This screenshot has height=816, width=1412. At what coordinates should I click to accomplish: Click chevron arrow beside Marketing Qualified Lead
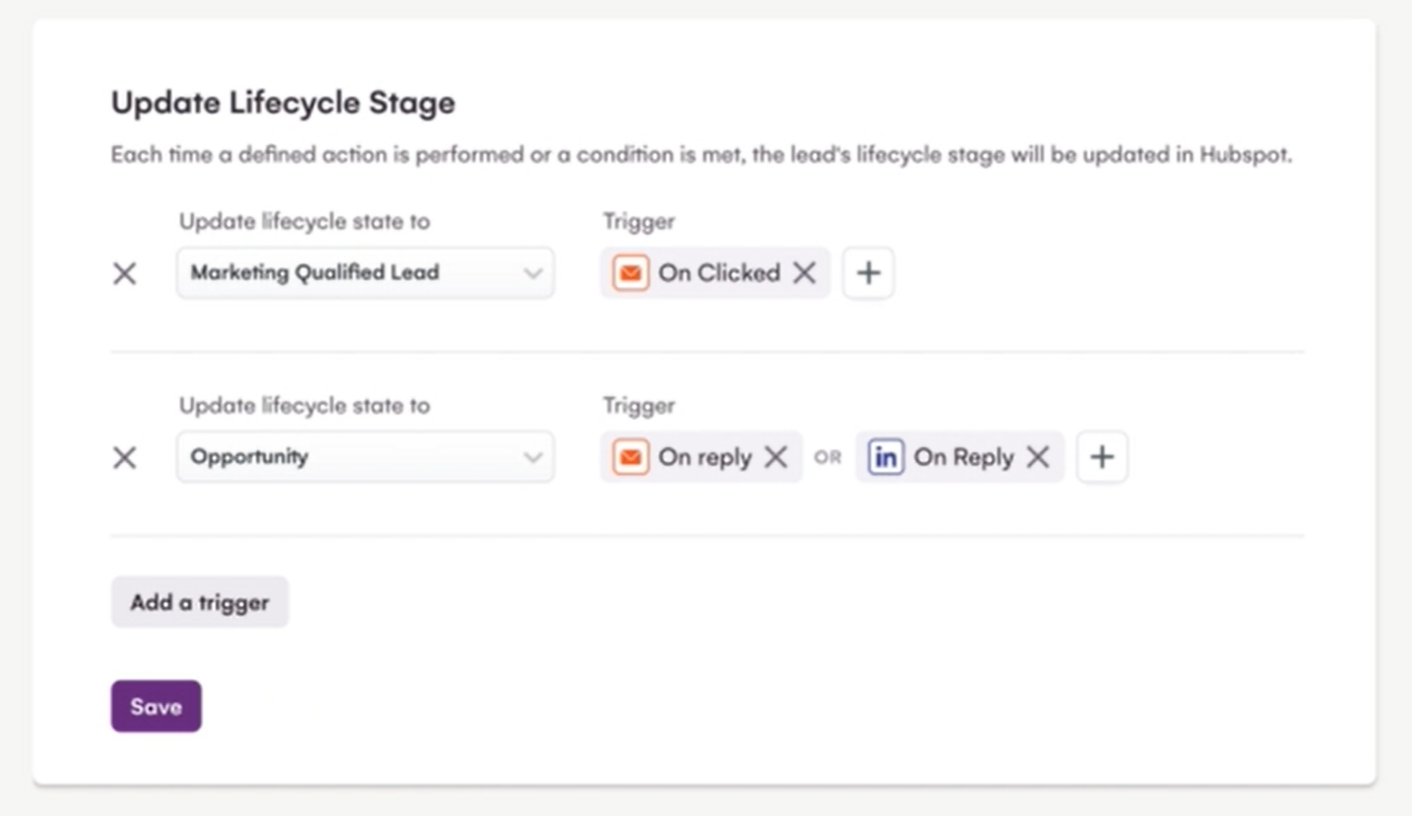[533, 273]
